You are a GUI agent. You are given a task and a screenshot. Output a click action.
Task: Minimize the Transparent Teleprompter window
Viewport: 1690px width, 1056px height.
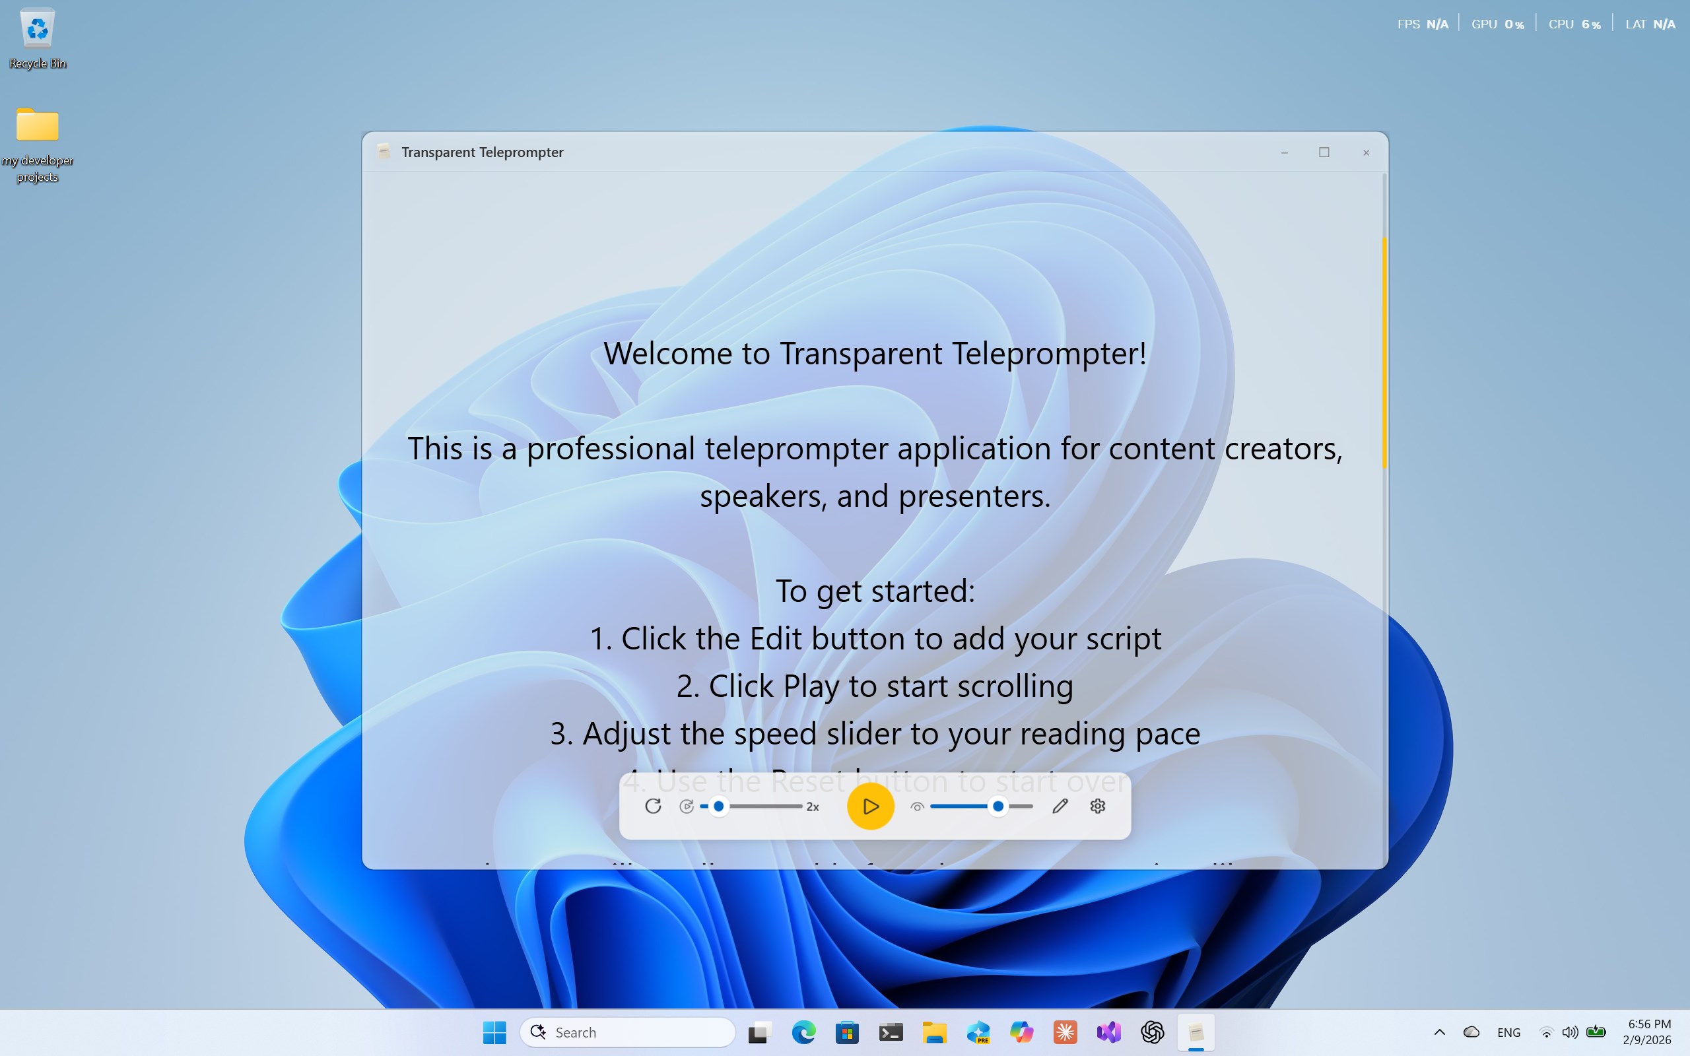coord(1284,152)
